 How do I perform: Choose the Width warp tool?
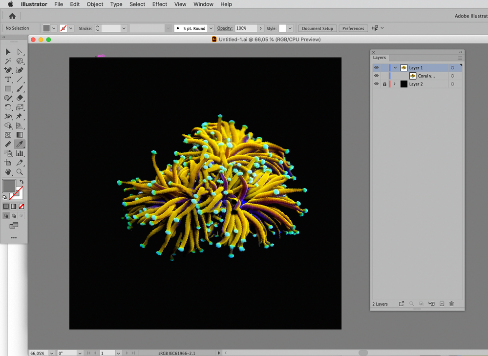click(x=8, y=116)
